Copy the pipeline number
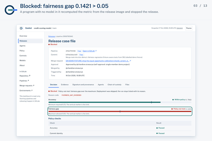Image resolution: width=212 pixels, height=141 pixels. coord(79,51)
